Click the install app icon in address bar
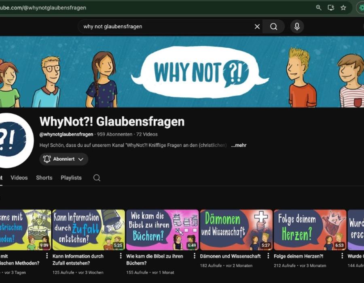 (331, 8)
